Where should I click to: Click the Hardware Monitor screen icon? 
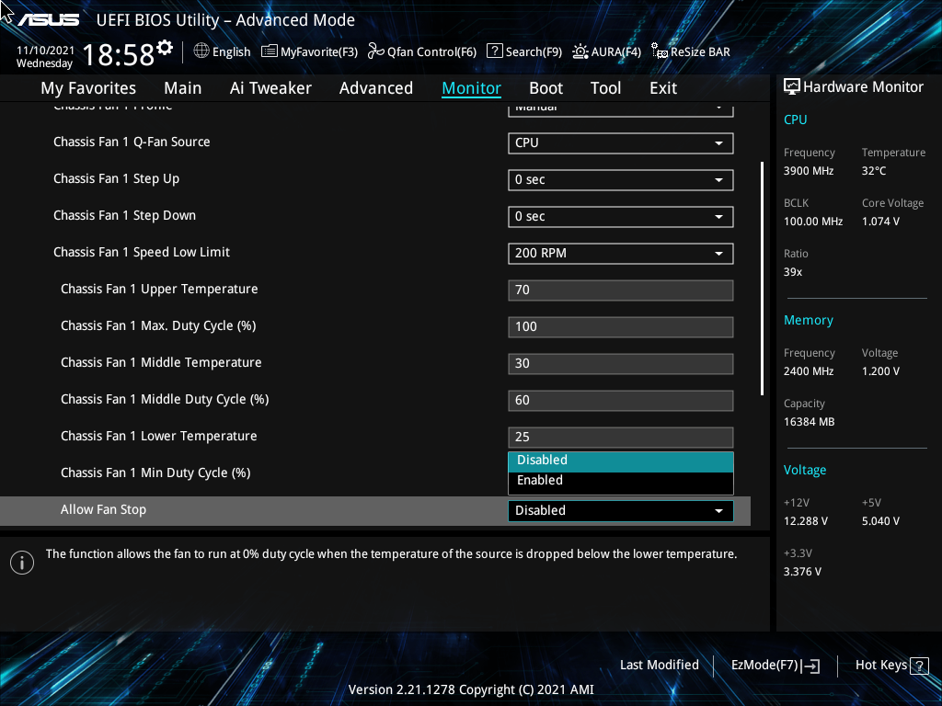(x=792, y=86)
